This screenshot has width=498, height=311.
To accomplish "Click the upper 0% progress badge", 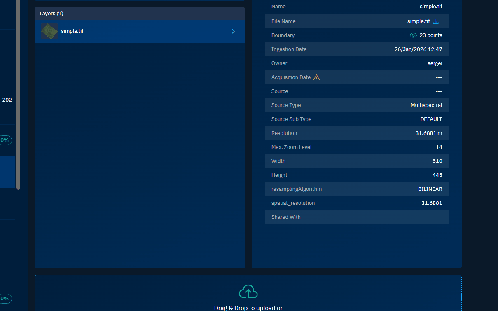I will coord(5,140).
